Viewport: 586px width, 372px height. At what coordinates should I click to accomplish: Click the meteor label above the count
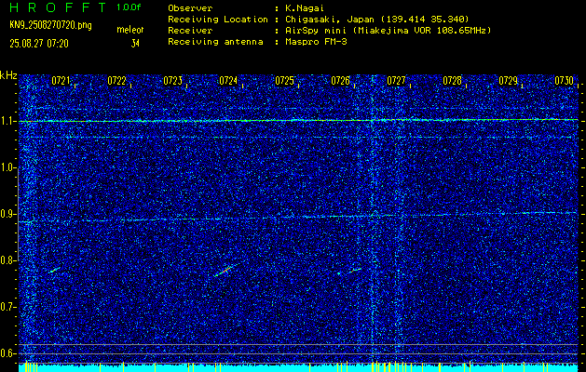coord(130,30)
